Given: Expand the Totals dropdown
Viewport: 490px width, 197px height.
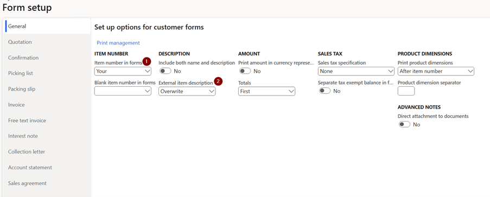Looking at the screenshot, I should click(266, 91).
